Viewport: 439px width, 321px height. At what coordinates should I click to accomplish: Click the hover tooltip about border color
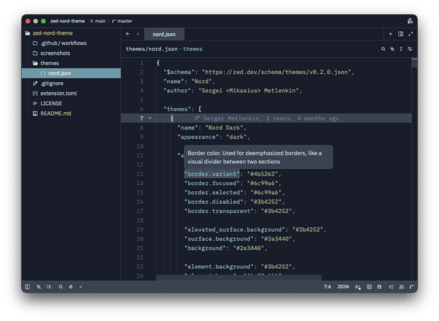(258, 157)
